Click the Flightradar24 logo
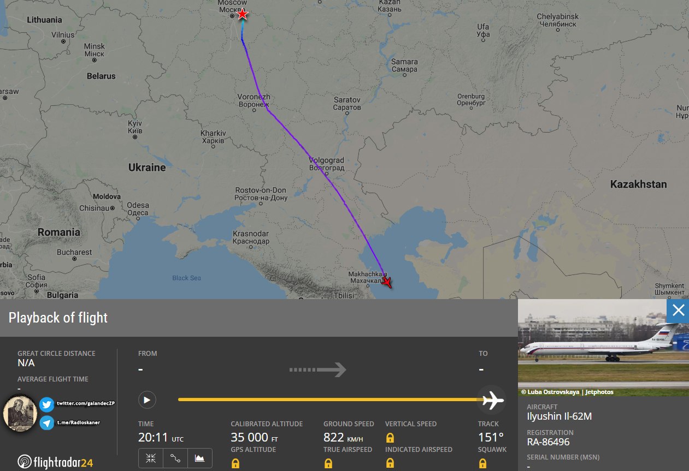The height and width of the screenshot is (471, 689). coord(55,462)
